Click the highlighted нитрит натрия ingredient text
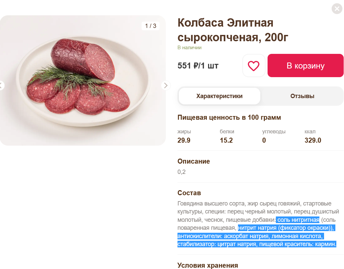The height and width of the screenshot is (269, 344). coord(257,228)
